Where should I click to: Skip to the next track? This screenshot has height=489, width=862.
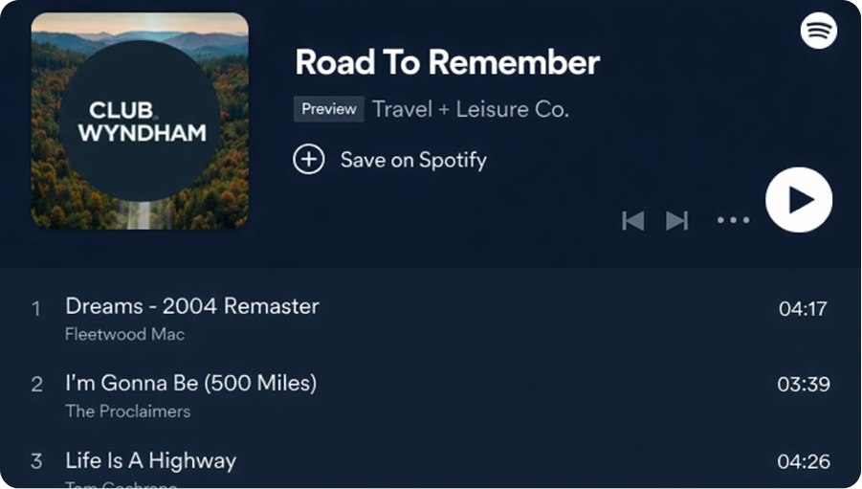point(677,221)
